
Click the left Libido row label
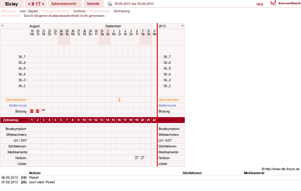(x=22, y=164)
